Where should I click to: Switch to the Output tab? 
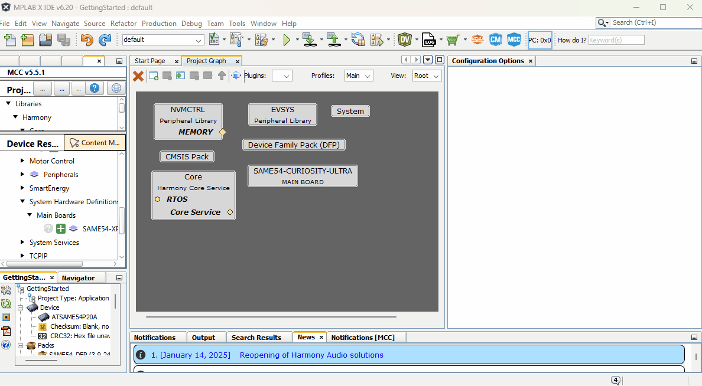point(203,337)
